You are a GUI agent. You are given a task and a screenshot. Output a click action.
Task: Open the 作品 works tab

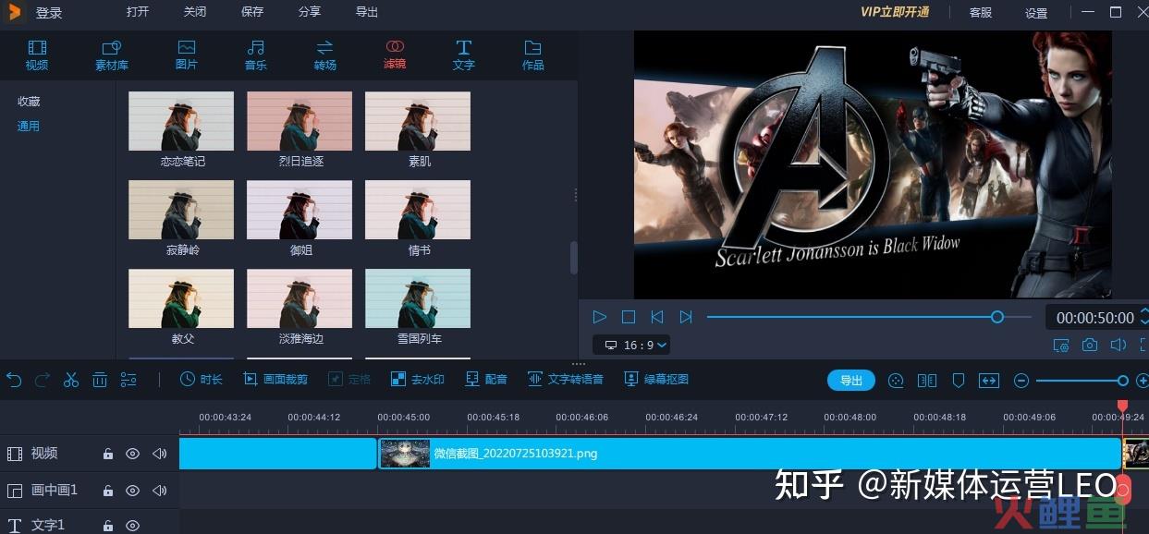pos(533,55)
